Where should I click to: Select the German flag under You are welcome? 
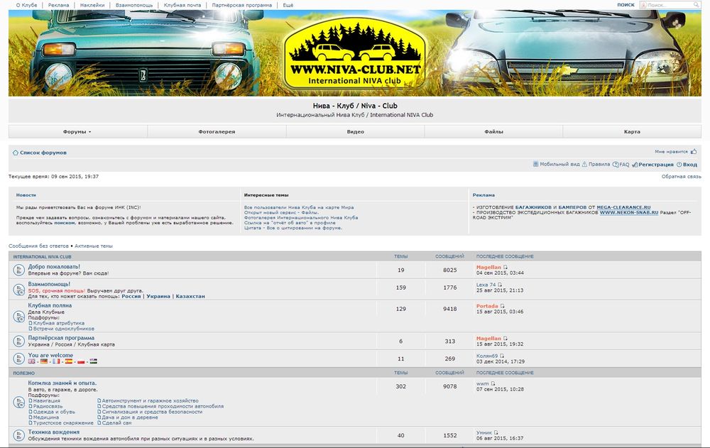(x=44, y=361)
